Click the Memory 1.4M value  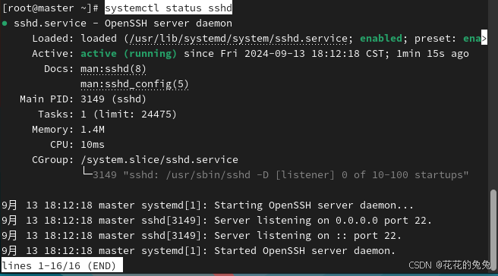(92, 130)
